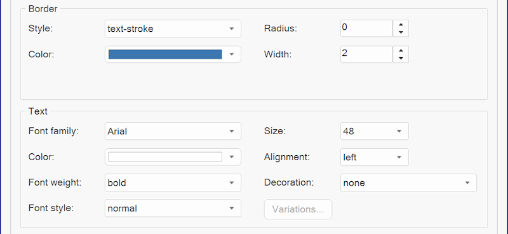508x234 pixels.
Task: Open the Decoration dropdown showing none
Action: coord(408,182)
